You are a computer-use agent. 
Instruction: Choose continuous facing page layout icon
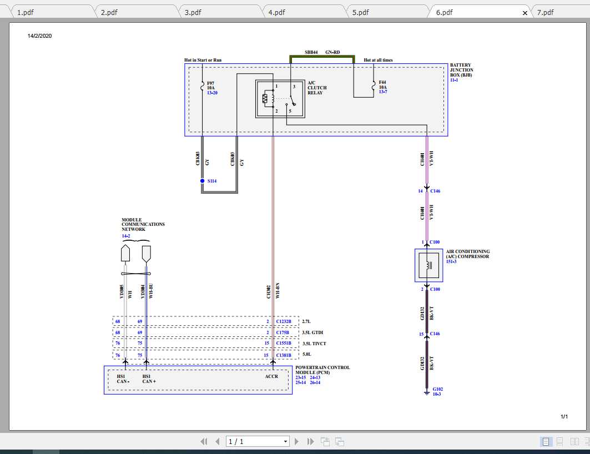pyautogui.click(x=586, y=442)
